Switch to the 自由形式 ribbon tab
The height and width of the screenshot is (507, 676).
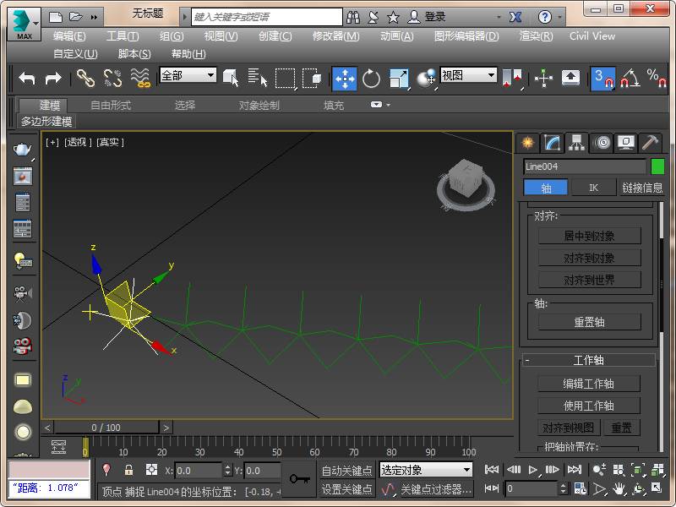[x=111, y=106]
